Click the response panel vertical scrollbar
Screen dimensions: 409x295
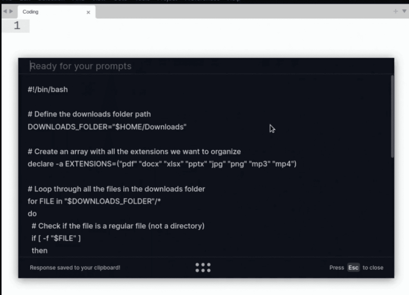click(392, 116)
